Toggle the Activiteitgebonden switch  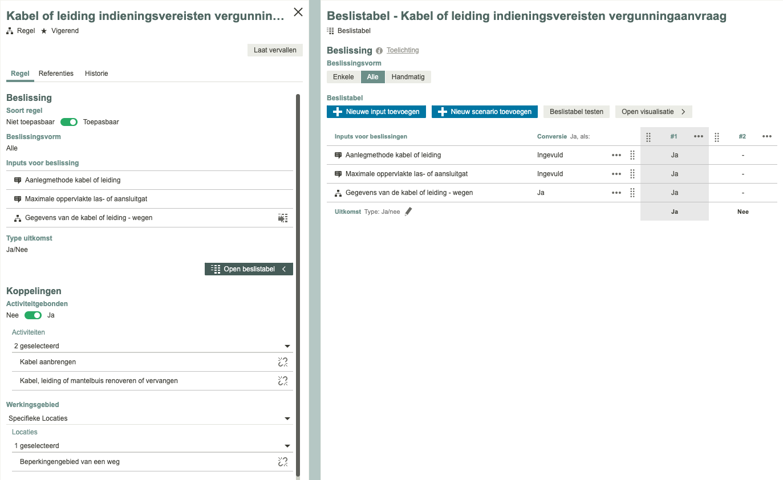click(x=33, y=315)
